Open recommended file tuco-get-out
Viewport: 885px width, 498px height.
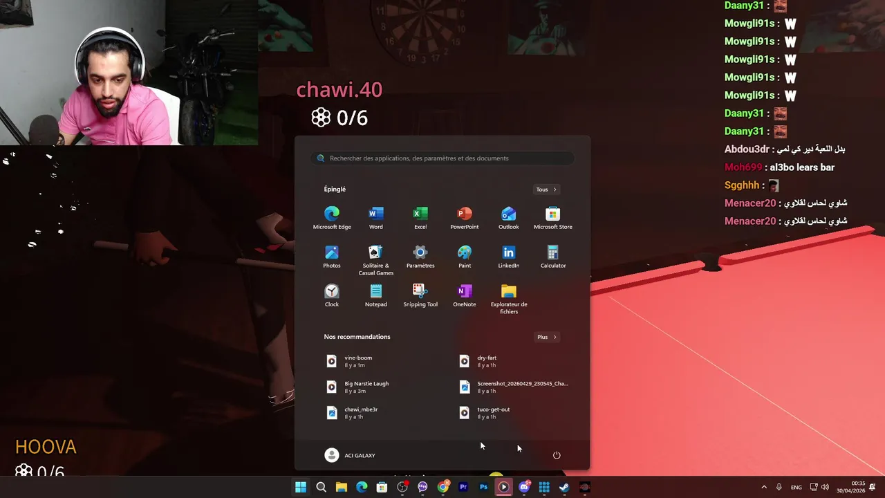[509, 413]
